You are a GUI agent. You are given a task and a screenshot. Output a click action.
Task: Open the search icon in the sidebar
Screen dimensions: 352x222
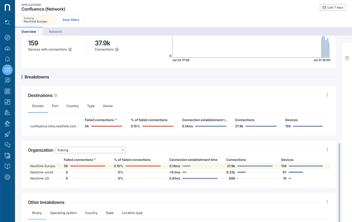(7, 22)
